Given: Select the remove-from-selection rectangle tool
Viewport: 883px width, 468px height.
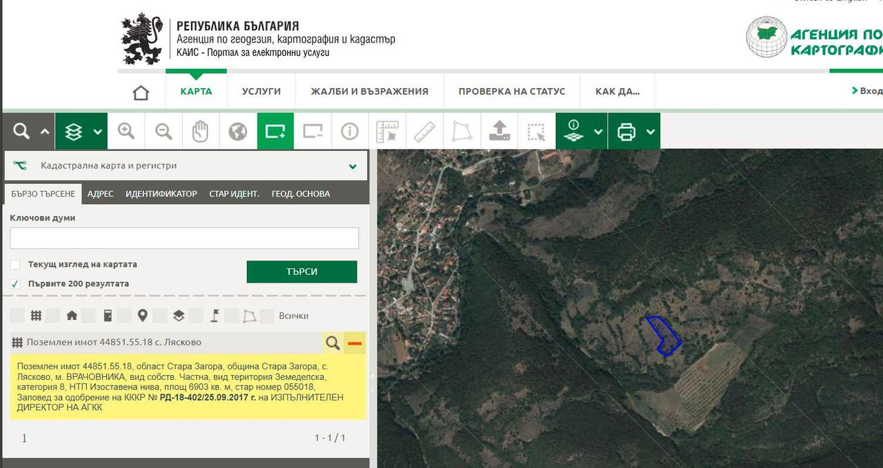Looking at the screenshot, I should (x=312, y=131).
